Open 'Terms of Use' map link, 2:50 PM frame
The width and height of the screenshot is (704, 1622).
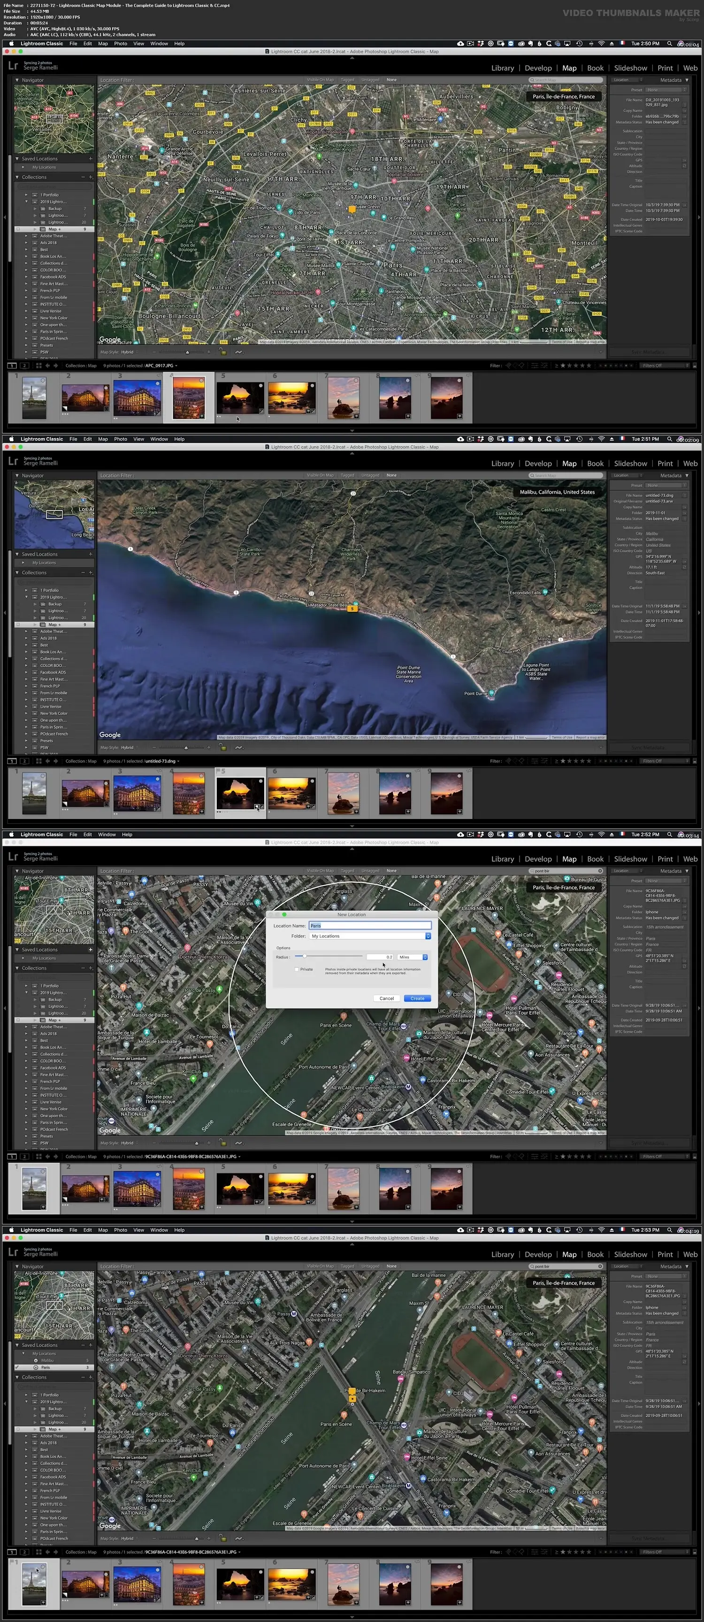[562, 342]
